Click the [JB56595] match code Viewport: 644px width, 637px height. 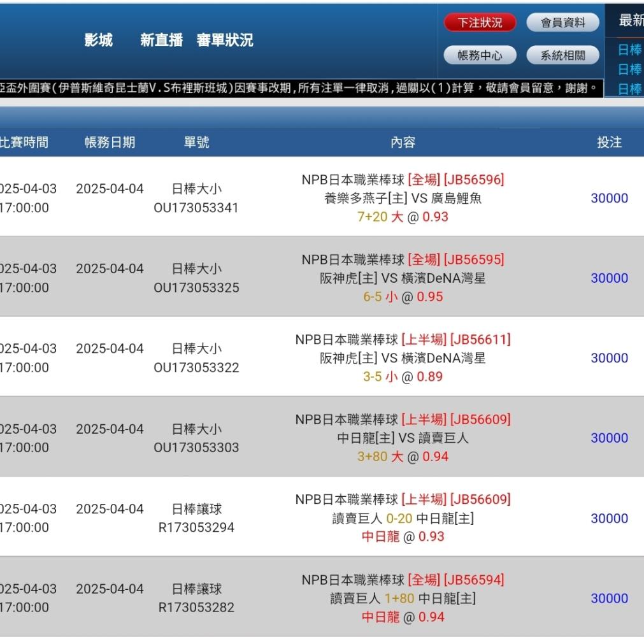[474, 259]
